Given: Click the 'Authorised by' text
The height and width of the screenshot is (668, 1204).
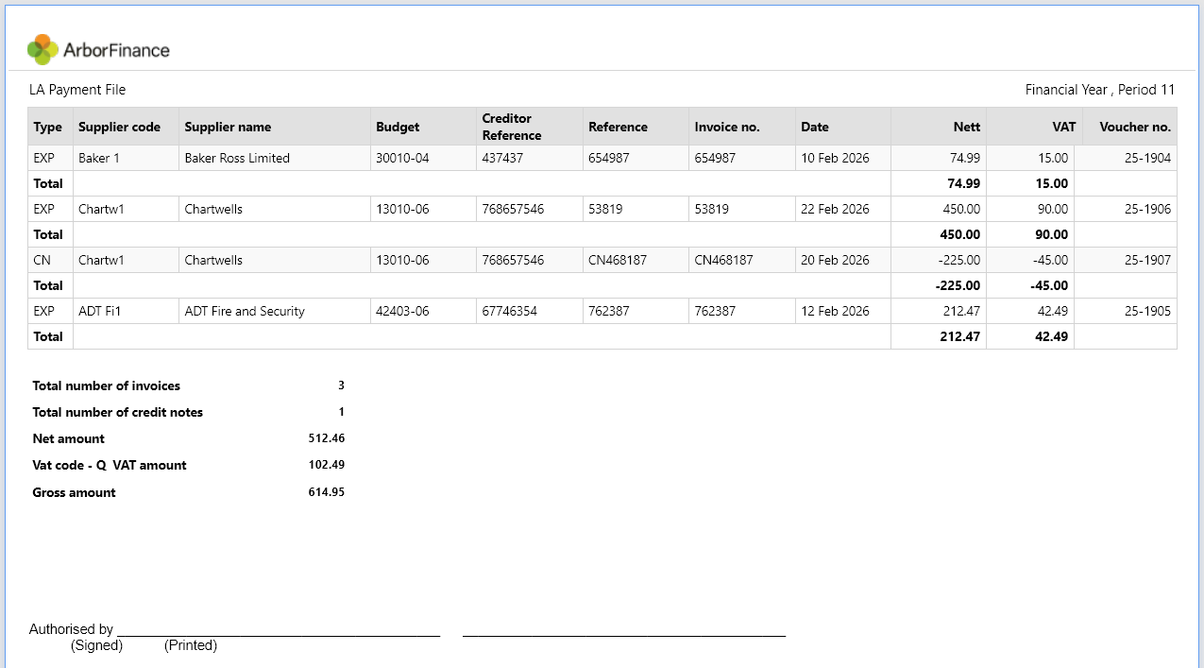Looking at the screenshot, I should click(72, 629).
